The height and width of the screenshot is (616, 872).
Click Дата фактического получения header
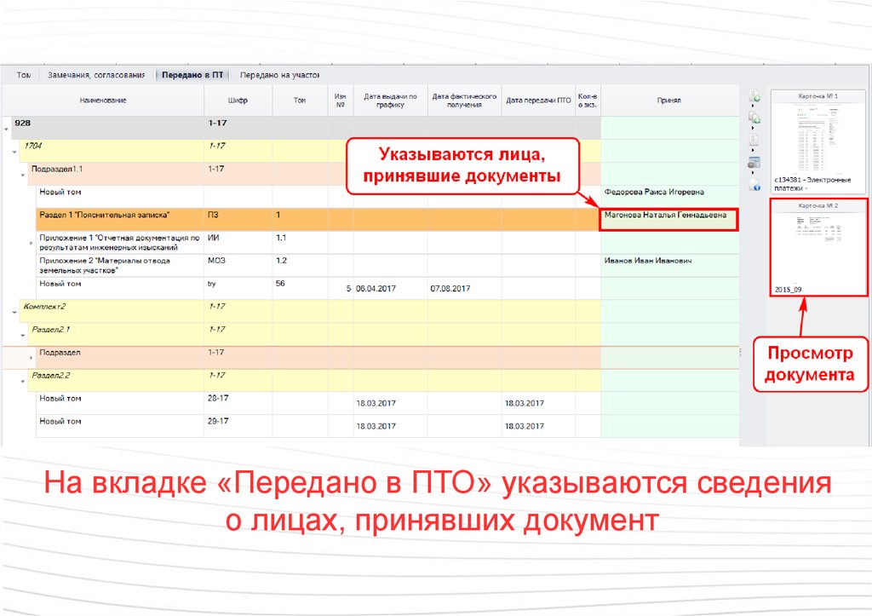click(x=464, y=101)
